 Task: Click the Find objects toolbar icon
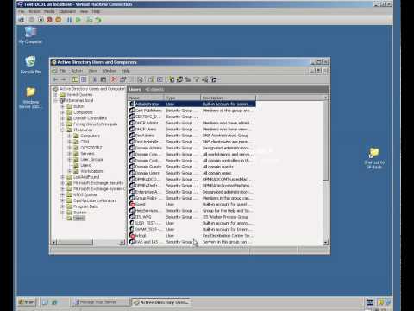[205, 79]
